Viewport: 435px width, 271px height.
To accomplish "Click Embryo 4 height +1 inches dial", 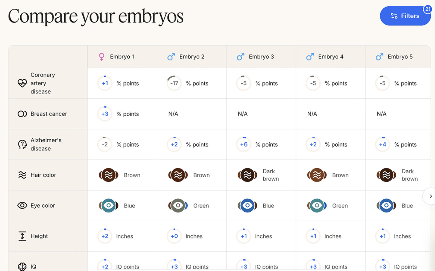I will pyautogui.click(x=313, y=236).
